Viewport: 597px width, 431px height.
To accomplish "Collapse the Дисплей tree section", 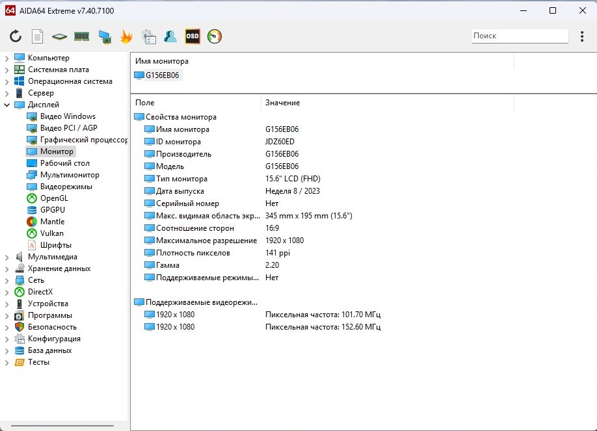I will click(x=7, y=105).
